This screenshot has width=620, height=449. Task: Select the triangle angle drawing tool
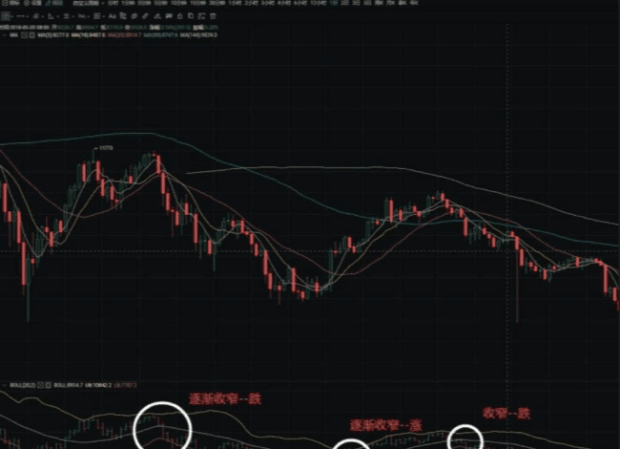click(51, 16)
